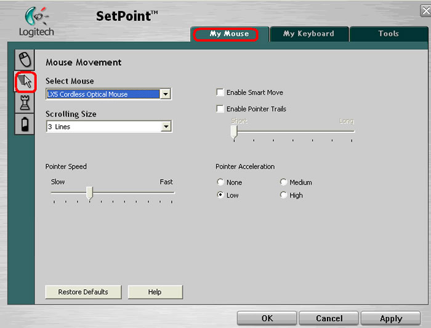Go to the Tools tab
The height and width of the screenshot is (328, 431).
389,34
